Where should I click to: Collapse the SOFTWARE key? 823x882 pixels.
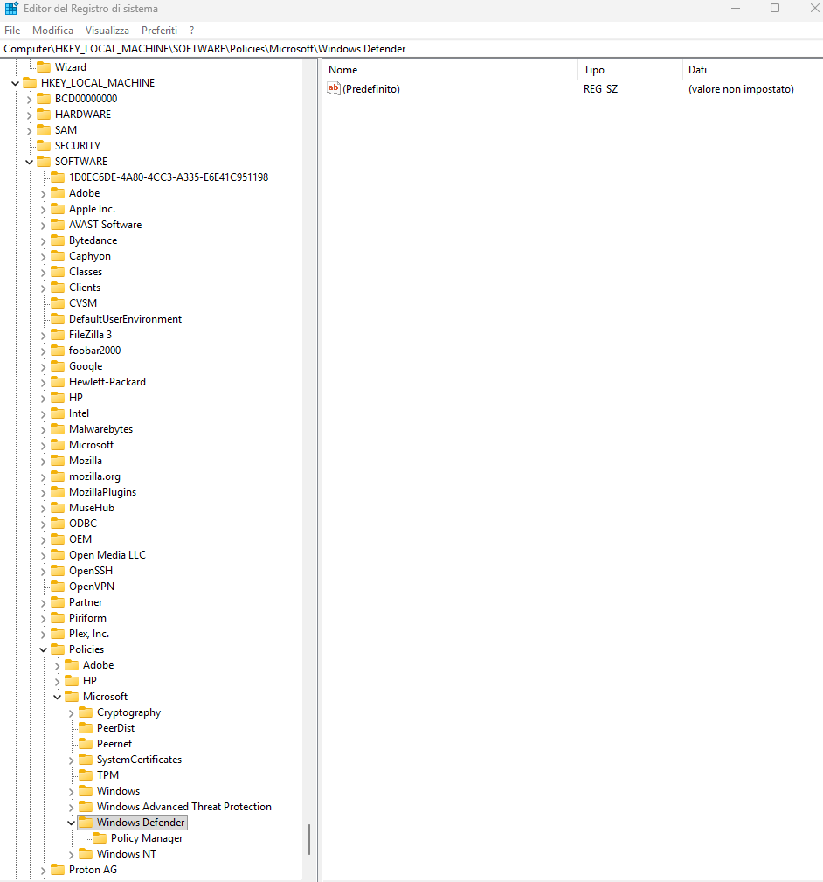pos(29,162)
